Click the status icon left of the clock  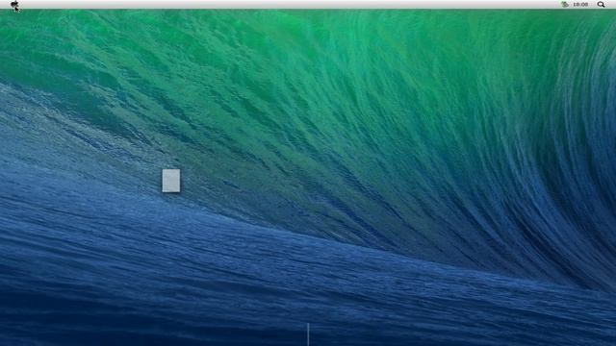coord(565,4)
